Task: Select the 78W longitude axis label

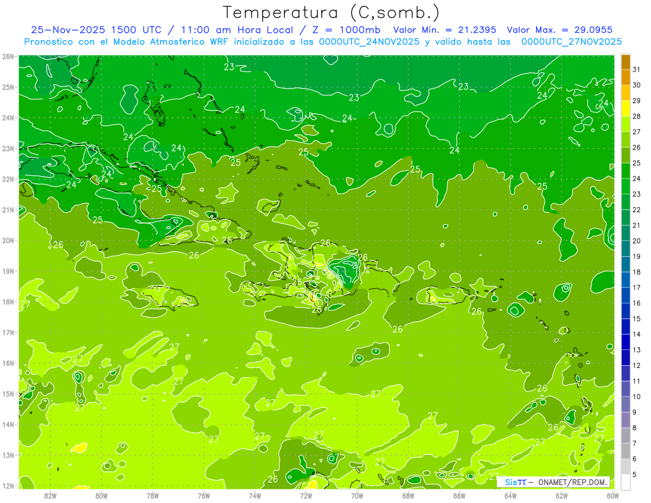Action: (152, 495)
